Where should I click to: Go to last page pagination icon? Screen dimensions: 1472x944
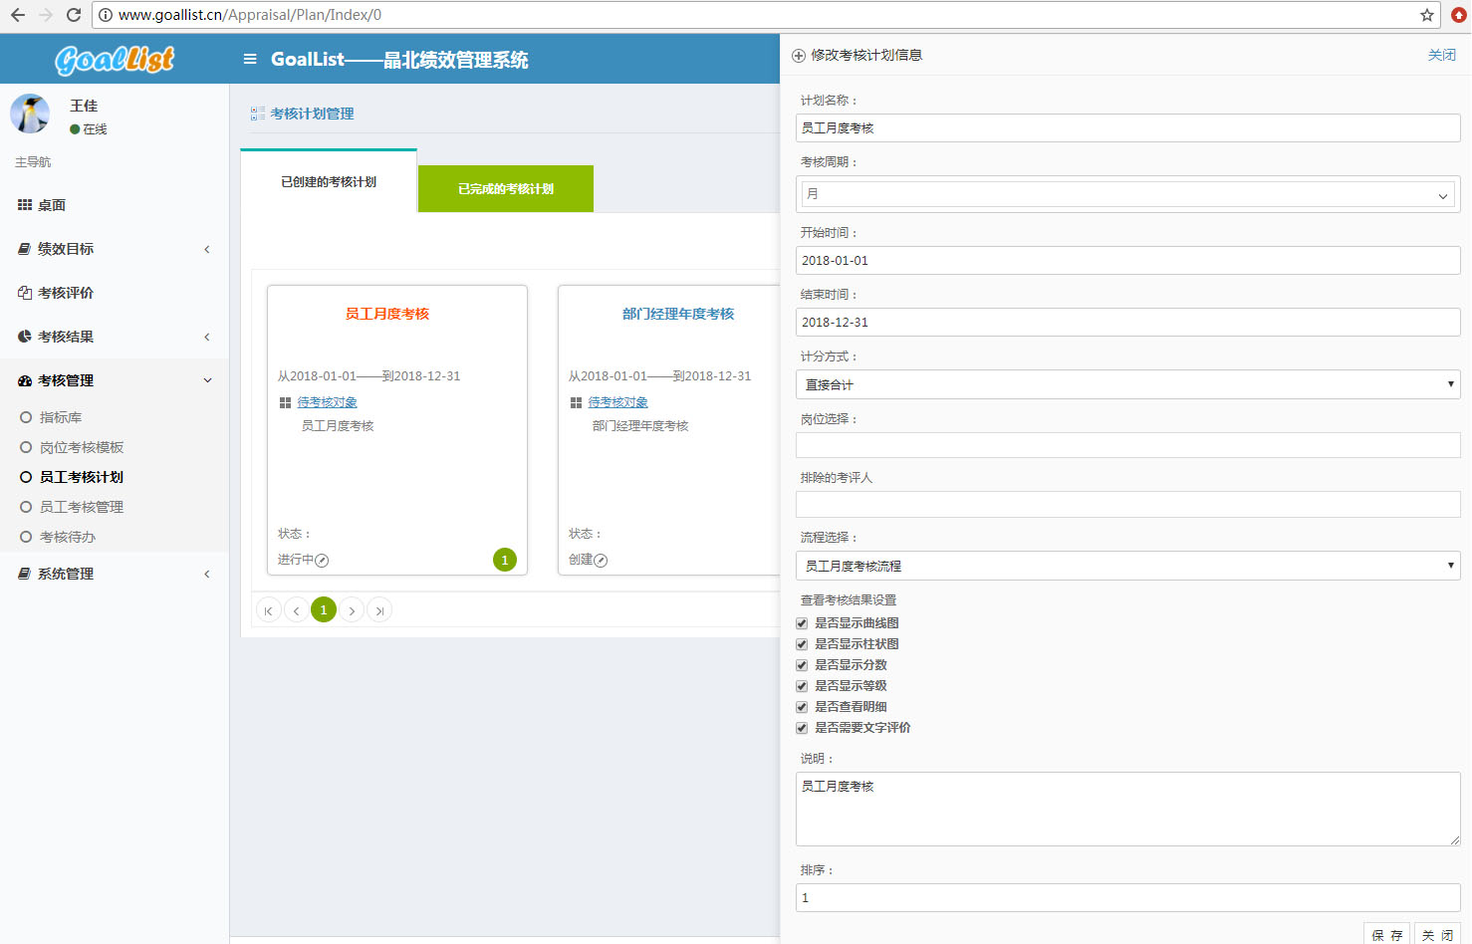(379, 610)
